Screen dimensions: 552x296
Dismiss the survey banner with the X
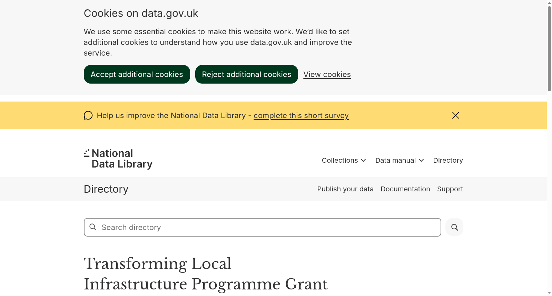tap(455, 115)
